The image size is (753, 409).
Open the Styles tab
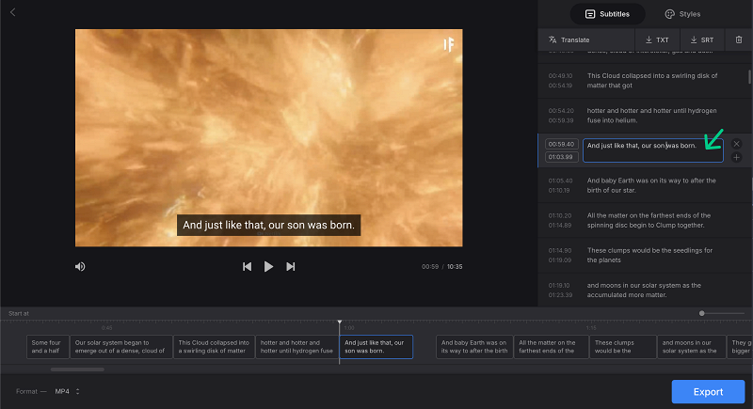click(682, 14)
